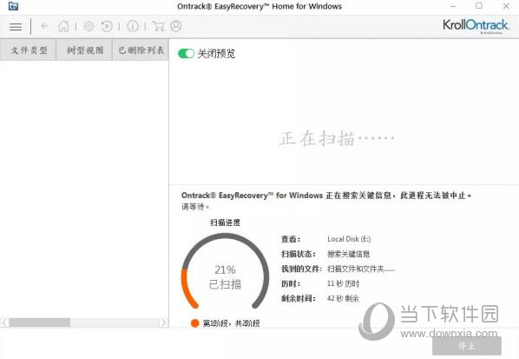This screenshot has width=519, height=359.
Task: Click the EasyRecovery app icon in title bar
Action: pyautogui.click(x=13, y=6)
